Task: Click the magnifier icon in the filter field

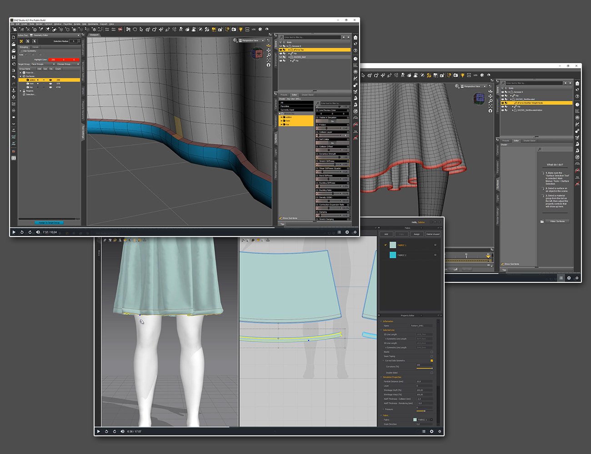Action: click(281, 37)
